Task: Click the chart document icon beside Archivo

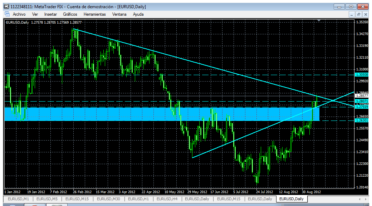Action: pyautogui.click(x=7, y=14)
